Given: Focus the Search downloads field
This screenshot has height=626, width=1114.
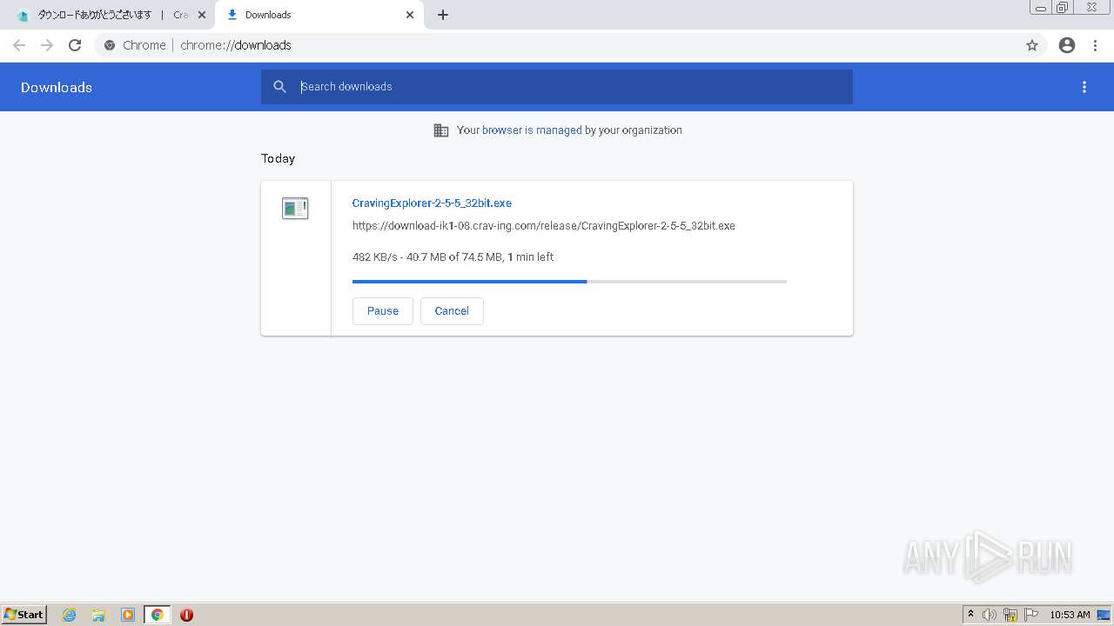Looking at the screenshot, I should click(x=557, y=87).
